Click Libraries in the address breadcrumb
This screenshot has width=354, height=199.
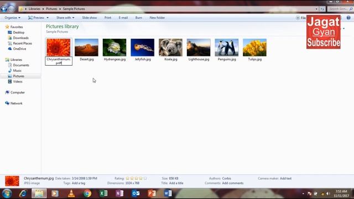34,9
